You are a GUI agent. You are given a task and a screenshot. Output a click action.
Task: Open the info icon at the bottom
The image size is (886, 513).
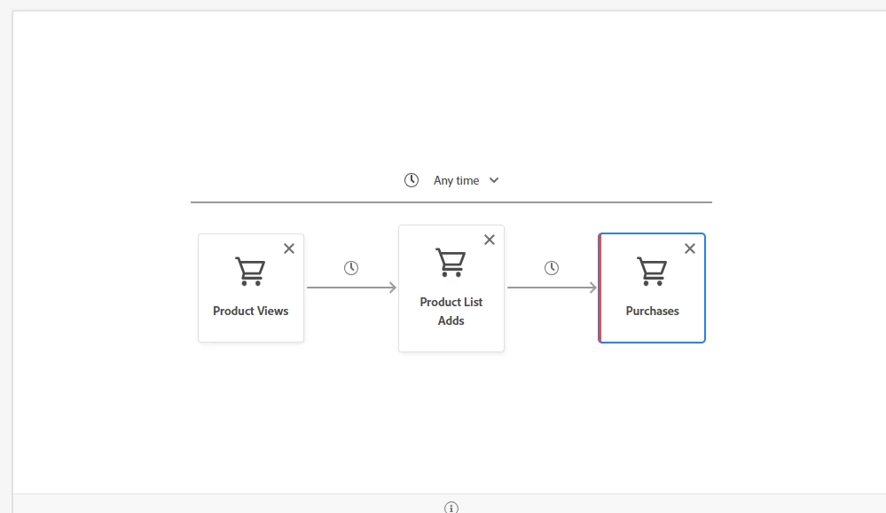point(451,508)
